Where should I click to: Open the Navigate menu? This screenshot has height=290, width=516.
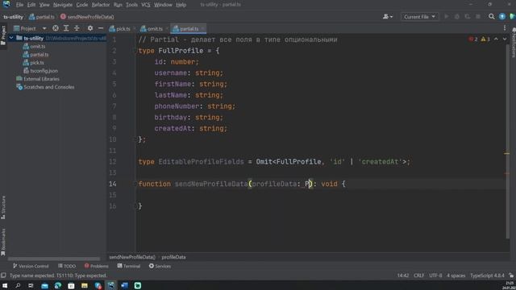[x=63, y=5]
